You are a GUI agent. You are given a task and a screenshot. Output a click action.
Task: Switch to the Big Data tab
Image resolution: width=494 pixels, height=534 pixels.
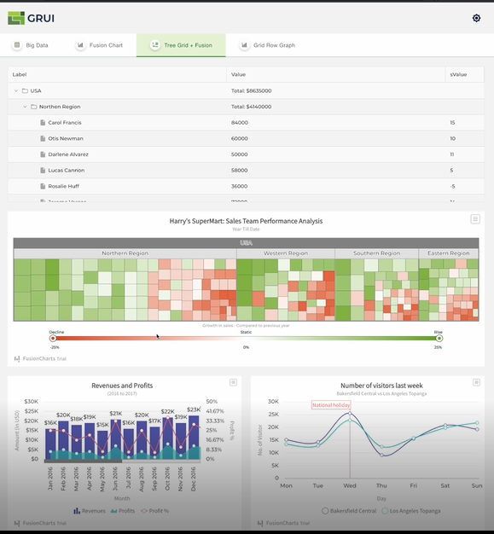[x=30, y=45]
